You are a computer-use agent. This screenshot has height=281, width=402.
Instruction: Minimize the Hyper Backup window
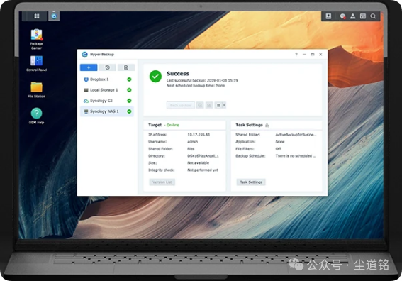(304, 55)
